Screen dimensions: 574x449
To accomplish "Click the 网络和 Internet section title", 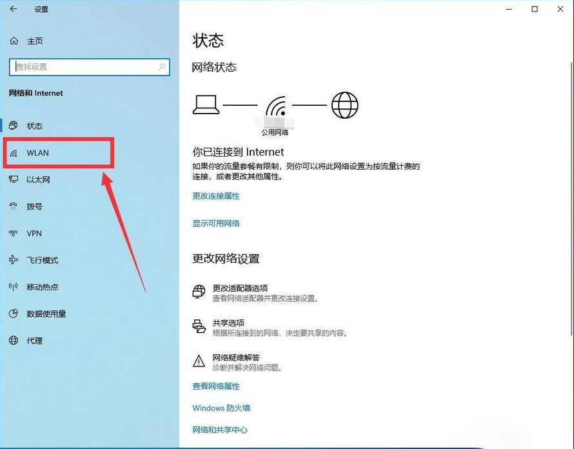I will 36,93.
